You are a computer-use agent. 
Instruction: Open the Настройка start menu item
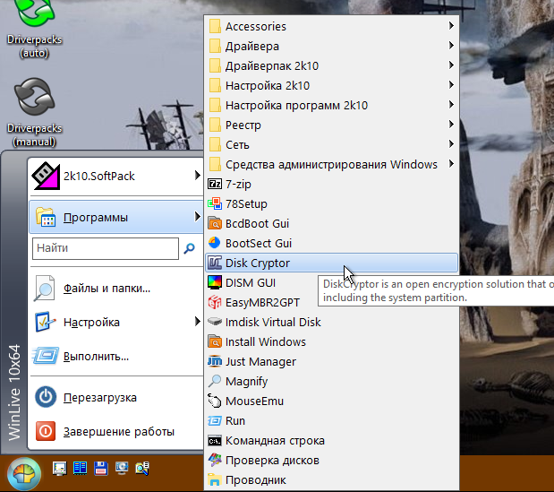pos(116,323)
